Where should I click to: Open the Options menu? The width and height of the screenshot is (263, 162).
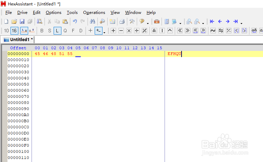(54, 13)
